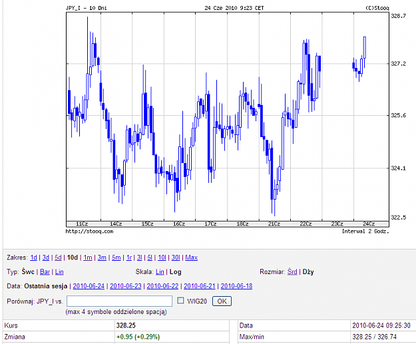Choose the 5m range link
The image size is (416, 344).
pos(116,258)
